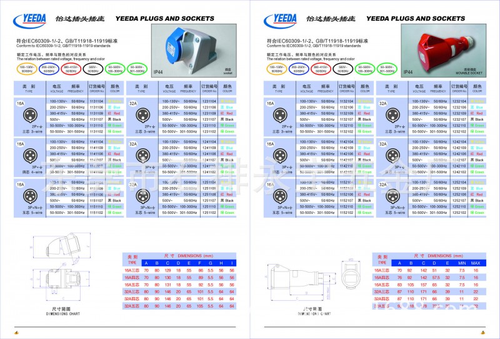Click the YEEDA logo on the blue socket page
The height and width of the screenshot is (339, 500).
pos(29,21)
